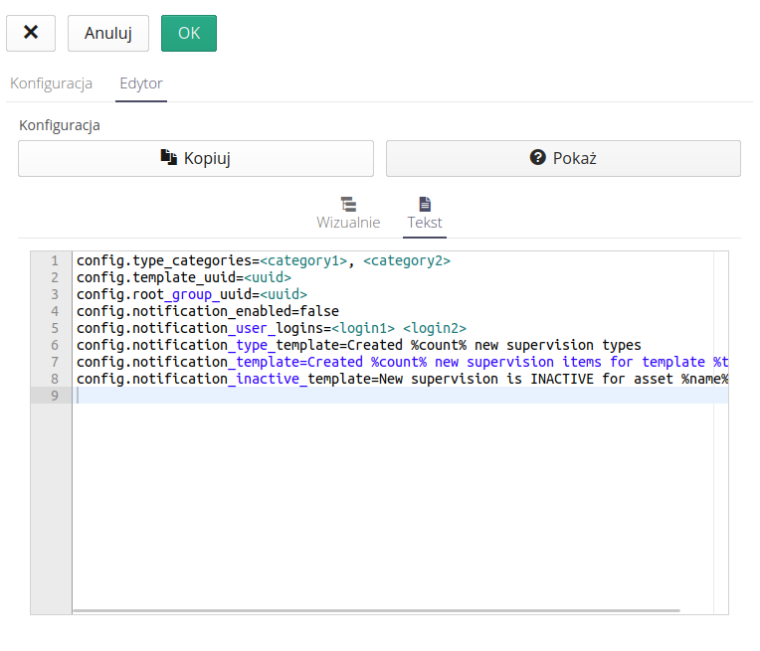The height and width of the screenshot is (651, 760).
Task: Click the horizontal scrollbar of the editor
Action: (376, 609)
